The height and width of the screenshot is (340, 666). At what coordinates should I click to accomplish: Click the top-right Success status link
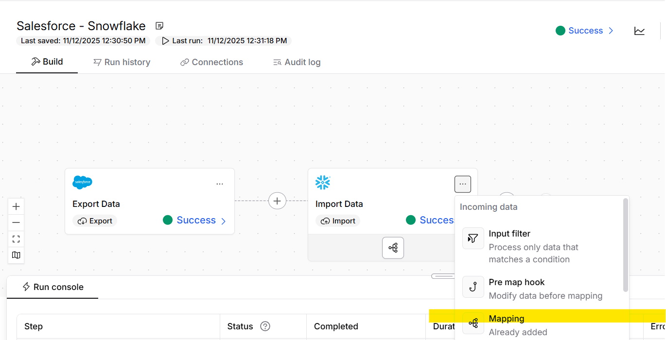[585, 31]
